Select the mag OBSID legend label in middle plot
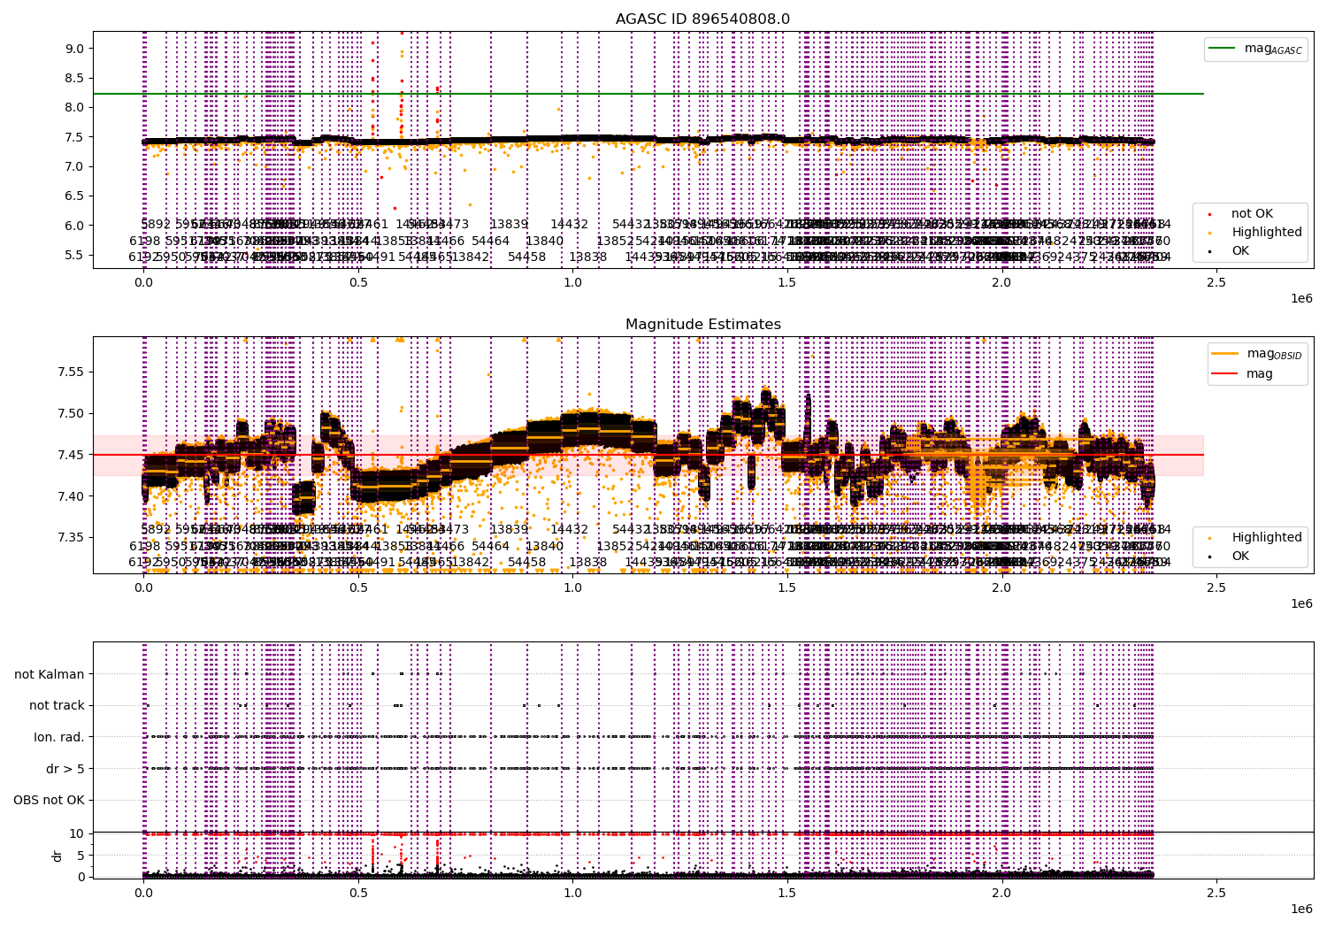 (1274, 354)
